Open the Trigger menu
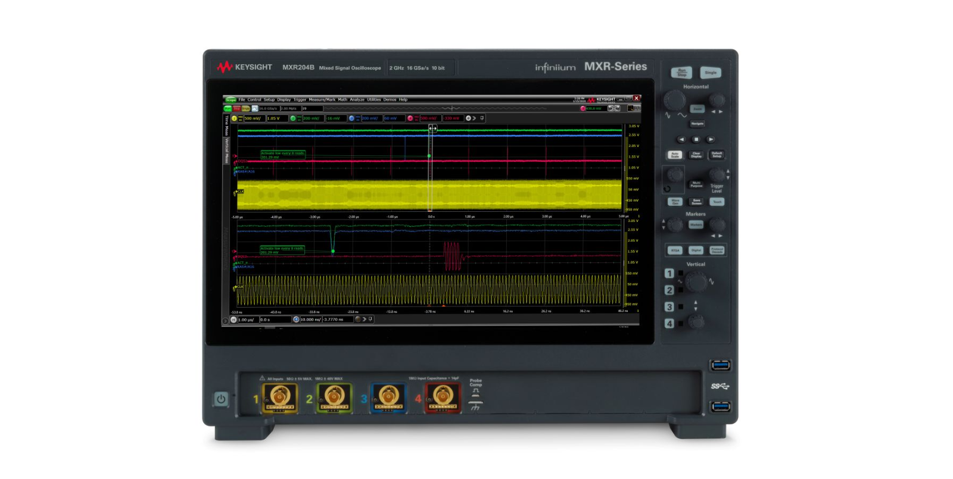Image resolution: width=953 pixels, height=479 pixels. [300, 100]
